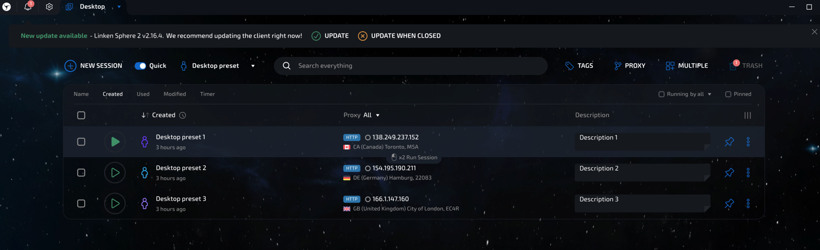
Task: Switch to the Modified sort tab
Action: click(x=175, y=94)
